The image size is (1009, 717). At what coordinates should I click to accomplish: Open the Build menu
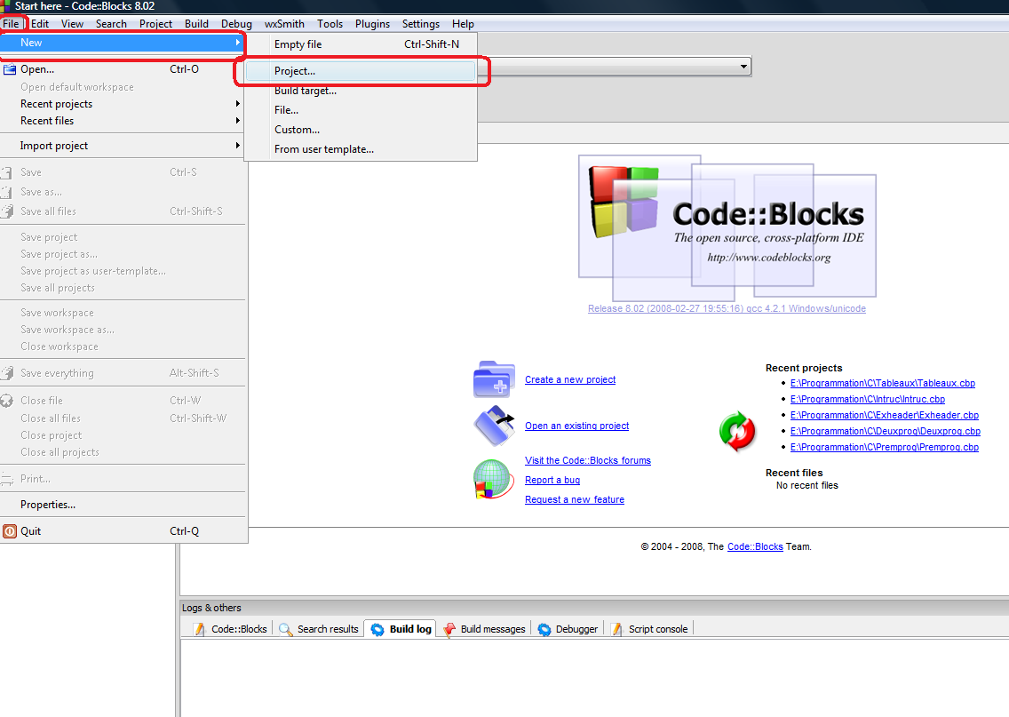[196, 24]
